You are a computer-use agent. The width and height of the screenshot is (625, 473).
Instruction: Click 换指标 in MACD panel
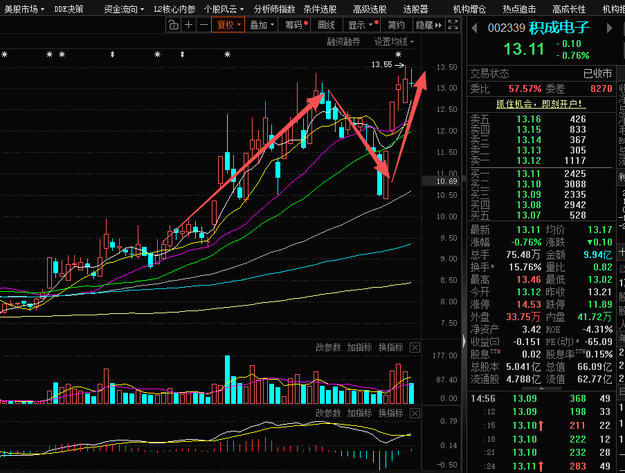[390, 414]
